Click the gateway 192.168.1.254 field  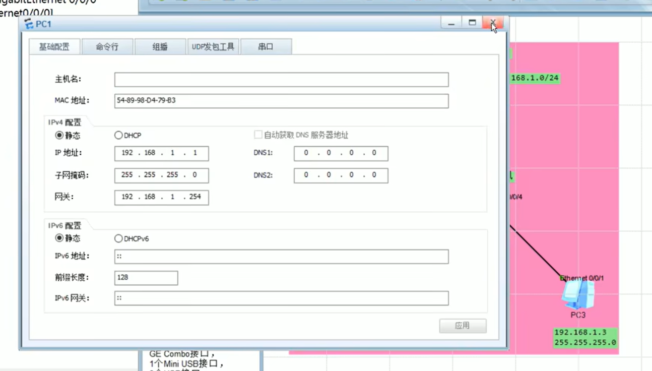161,197
